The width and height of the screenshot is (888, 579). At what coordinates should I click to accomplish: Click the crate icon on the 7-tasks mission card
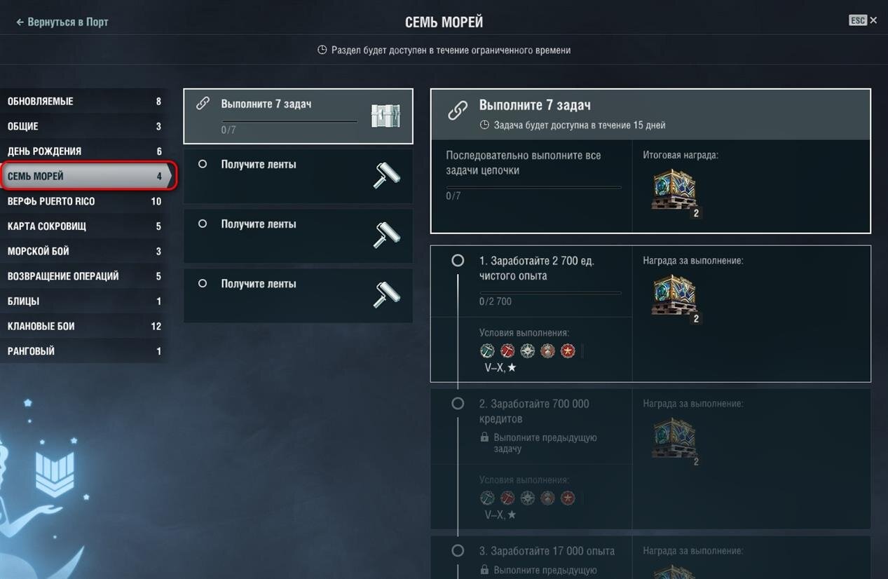[385, 116]
